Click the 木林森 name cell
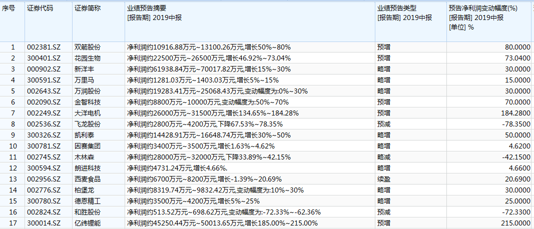This screenshot has width=534, height=229. tap(84, 157)
